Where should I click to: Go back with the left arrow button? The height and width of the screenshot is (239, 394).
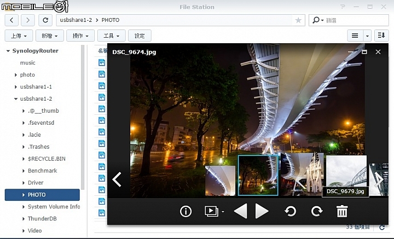point(11,20)
